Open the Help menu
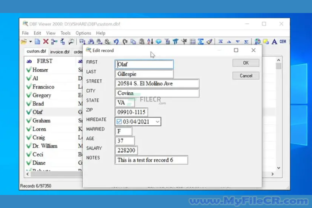 pos(101,33)
